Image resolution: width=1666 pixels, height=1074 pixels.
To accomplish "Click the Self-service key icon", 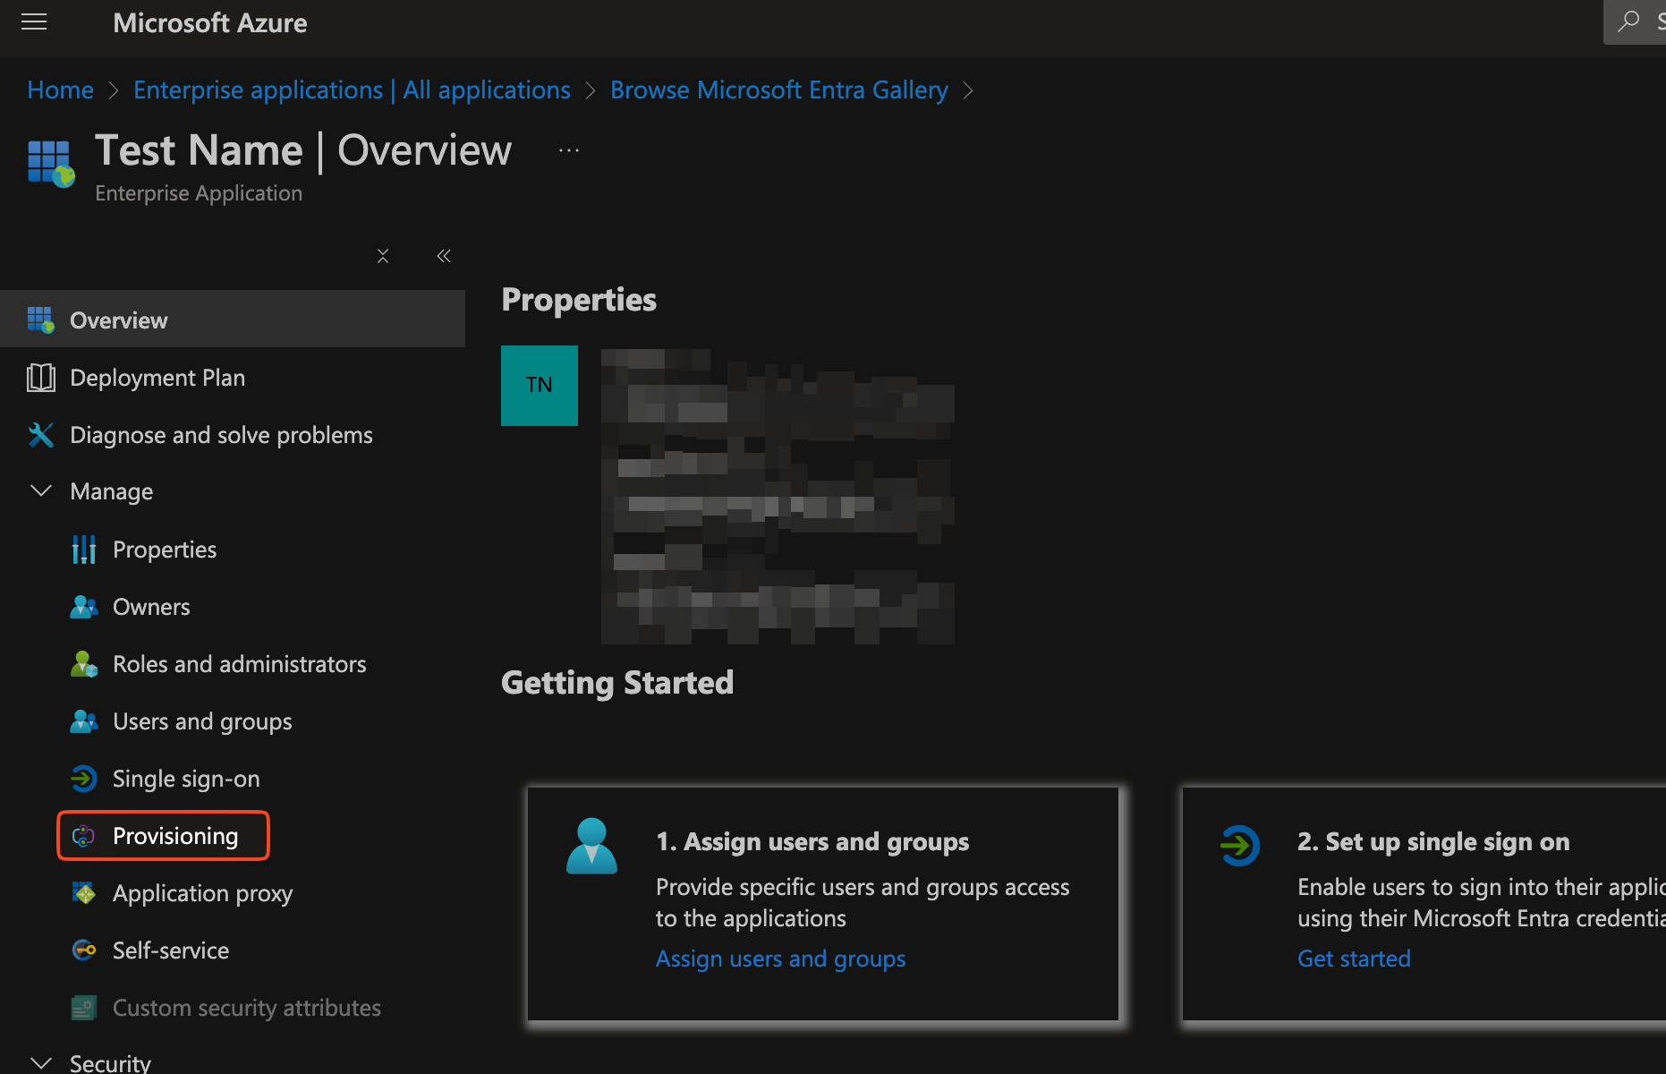I will pos(84,950).
